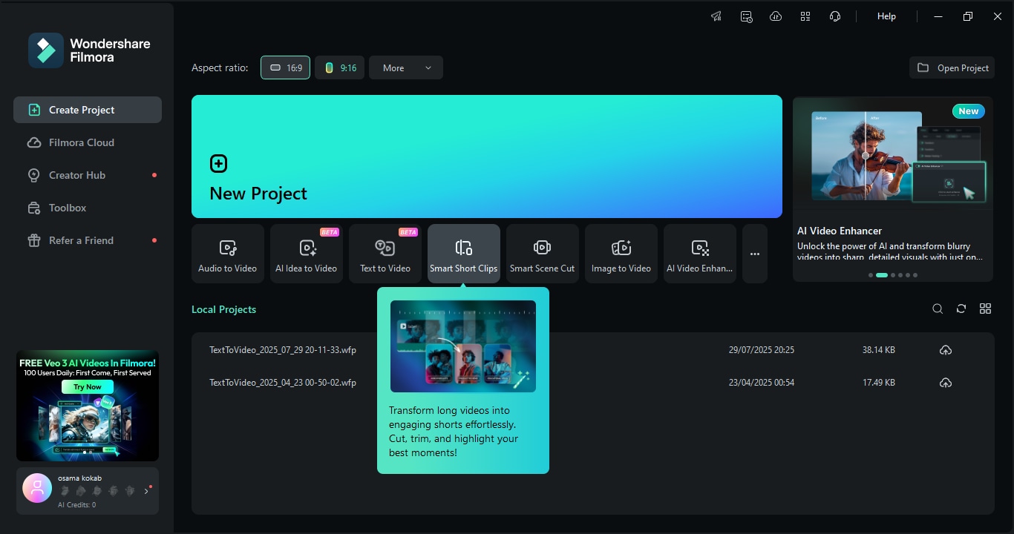Viewport: 1014px width, 534px height.
Task: Open the Help menu
Action: point(886,16)
